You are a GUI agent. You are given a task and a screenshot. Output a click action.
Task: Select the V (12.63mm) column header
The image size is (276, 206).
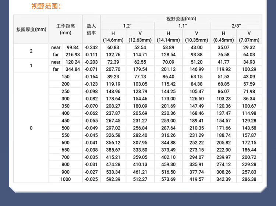pos(140,36)
